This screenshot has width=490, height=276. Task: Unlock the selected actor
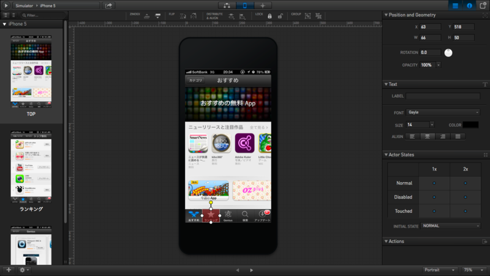(281, 17)
